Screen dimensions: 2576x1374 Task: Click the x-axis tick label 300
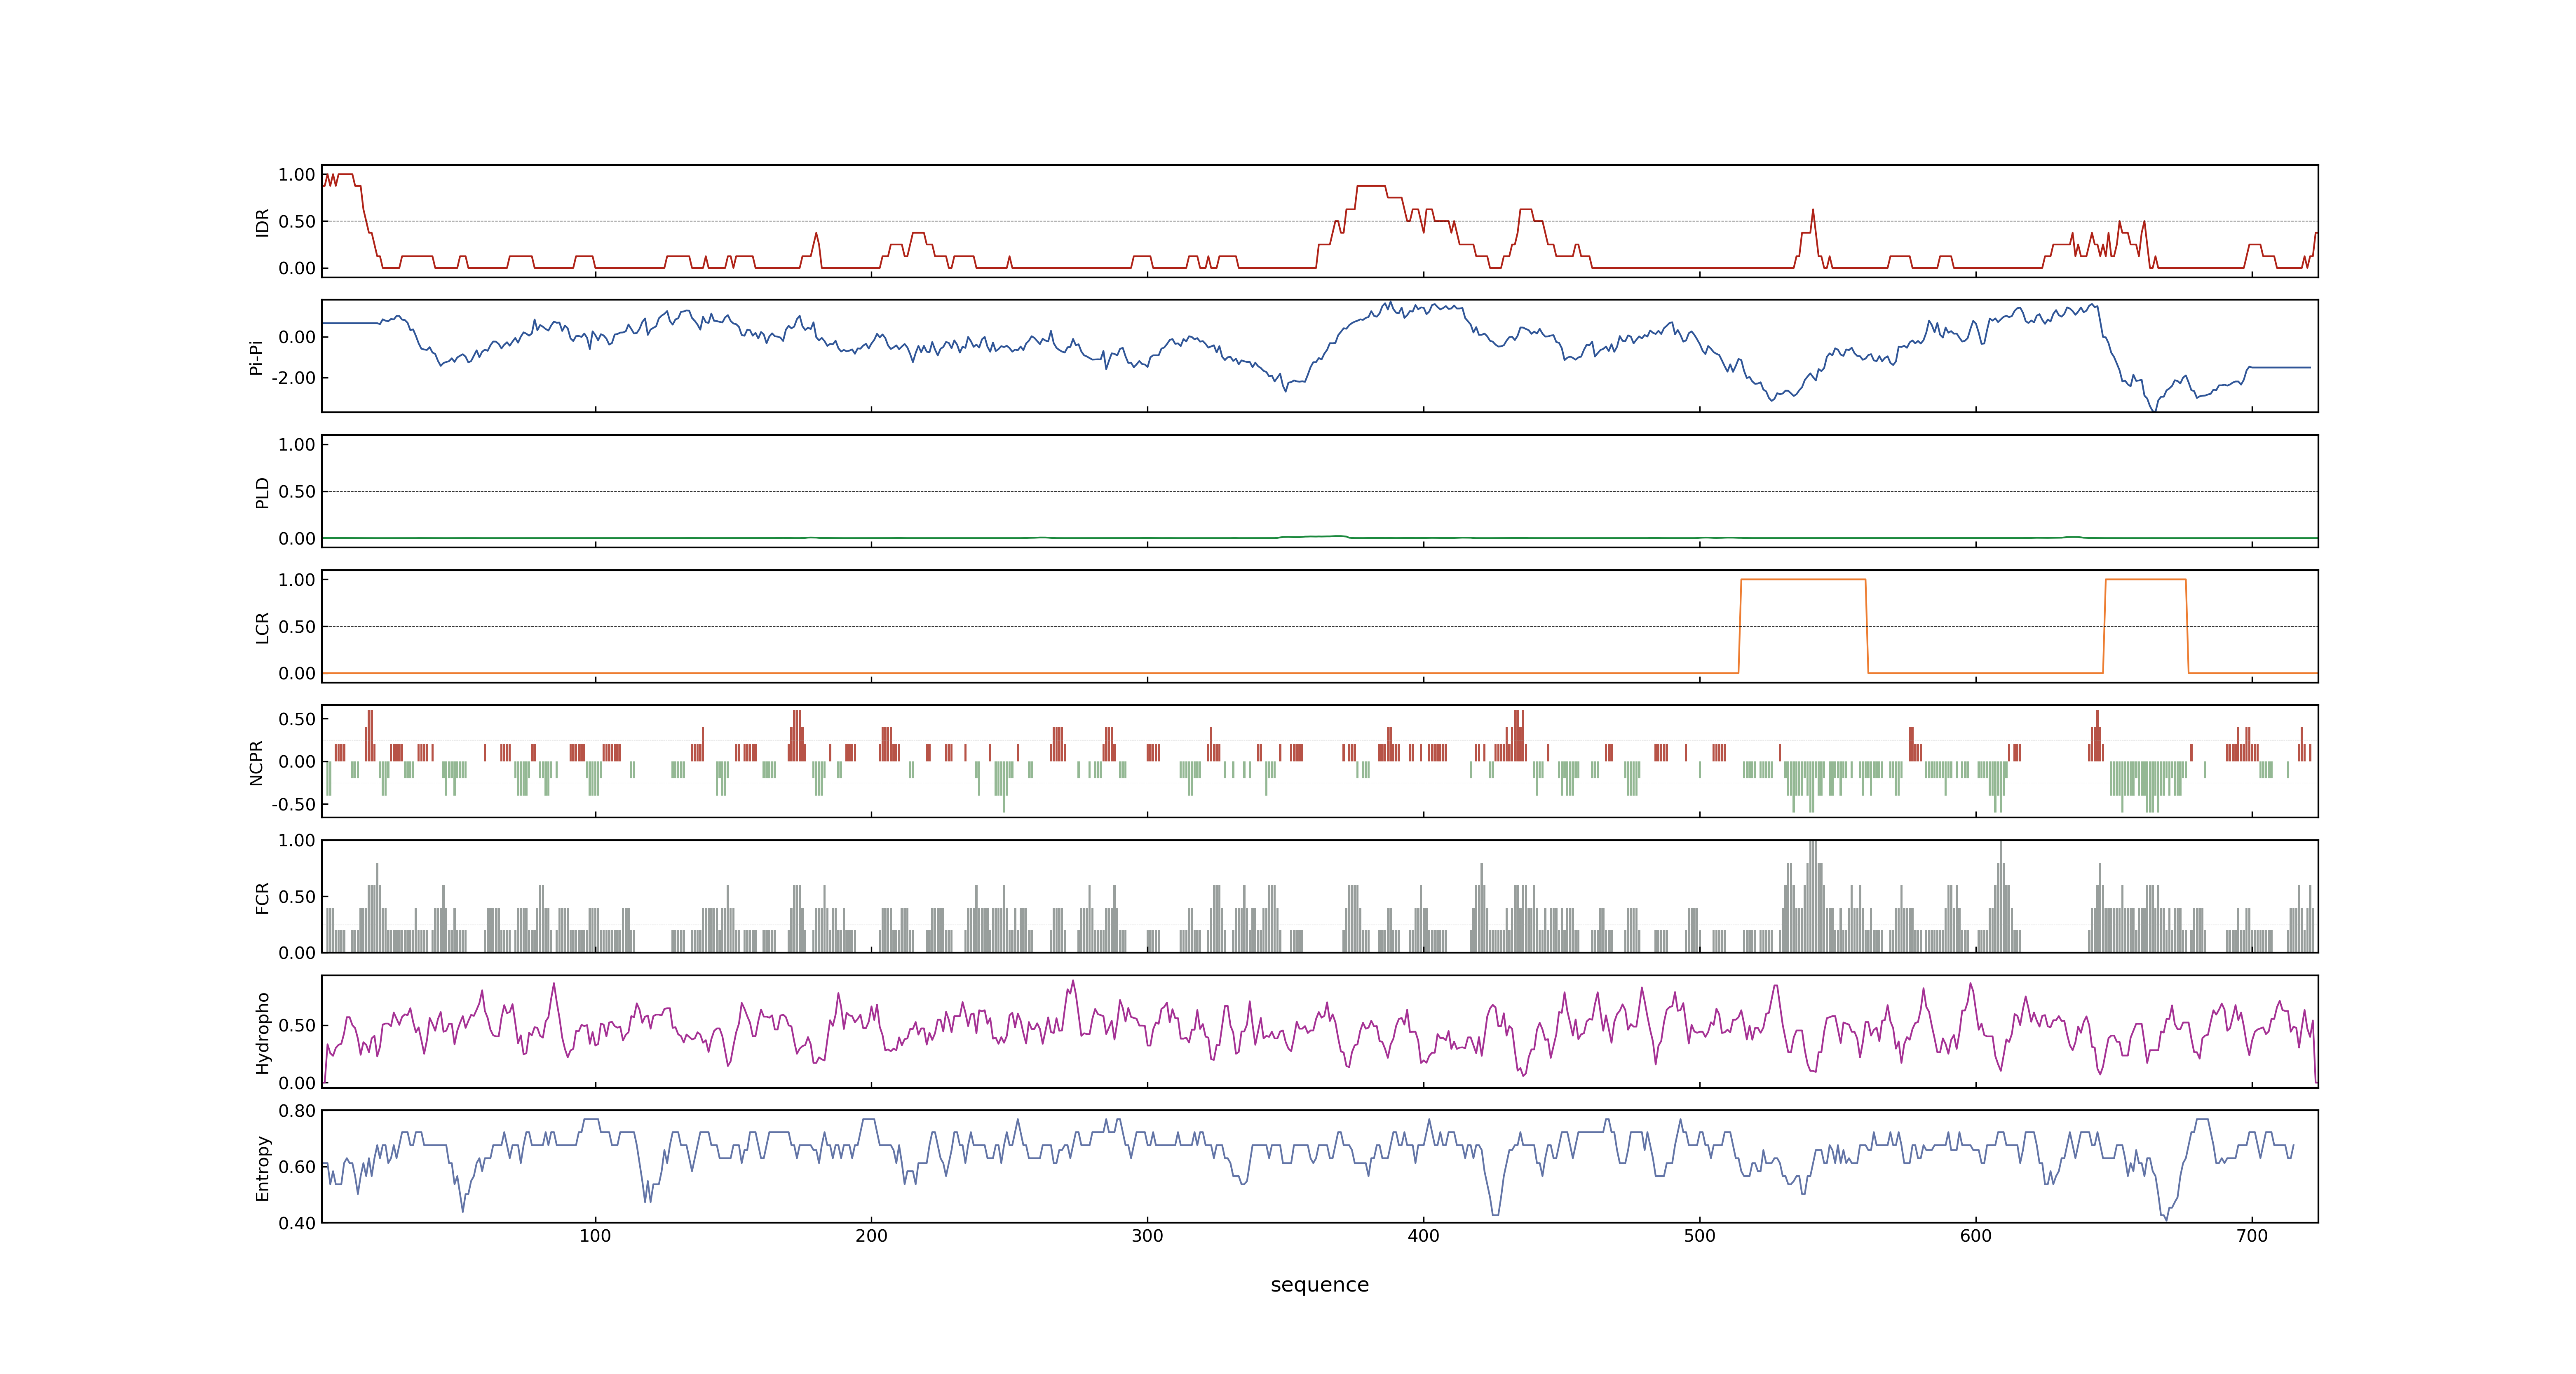click(x=1147, y=1236)
